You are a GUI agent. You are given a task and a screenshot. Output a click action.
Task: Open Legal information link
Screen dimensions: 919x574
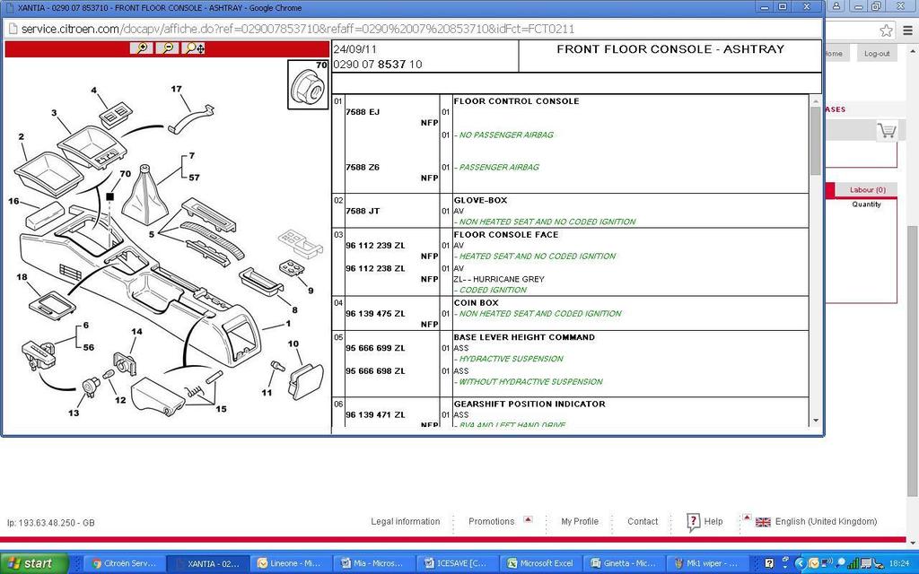point(405,521)
